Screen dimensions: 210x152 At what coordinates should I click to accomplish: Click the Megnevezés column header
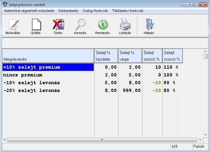48,56
